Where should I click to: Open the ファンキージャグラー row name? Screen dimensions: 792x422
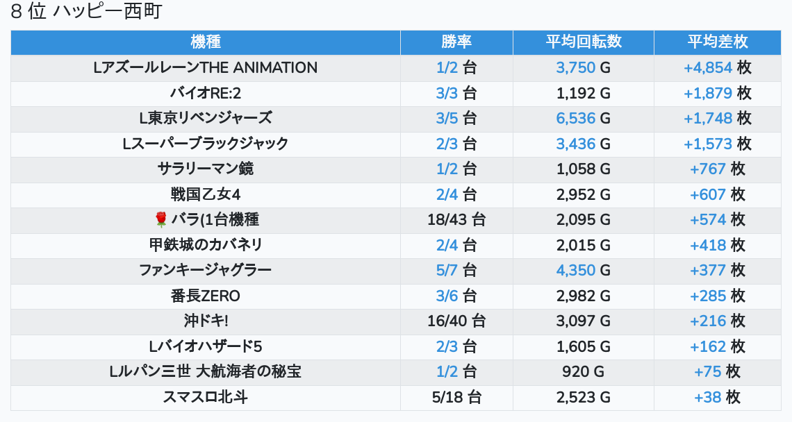pyautogui.click(x=206, y=271)
